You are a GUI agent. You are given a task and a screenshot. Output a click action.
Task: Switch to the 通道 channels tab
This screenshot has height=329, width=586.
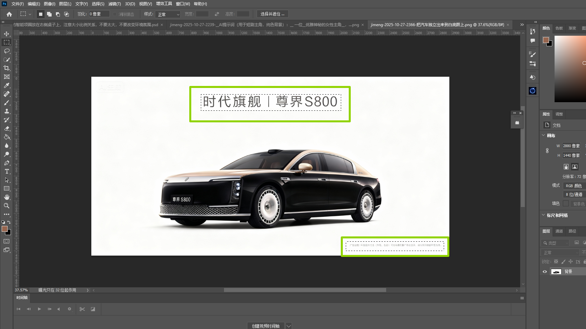click(x=559, y=231)
